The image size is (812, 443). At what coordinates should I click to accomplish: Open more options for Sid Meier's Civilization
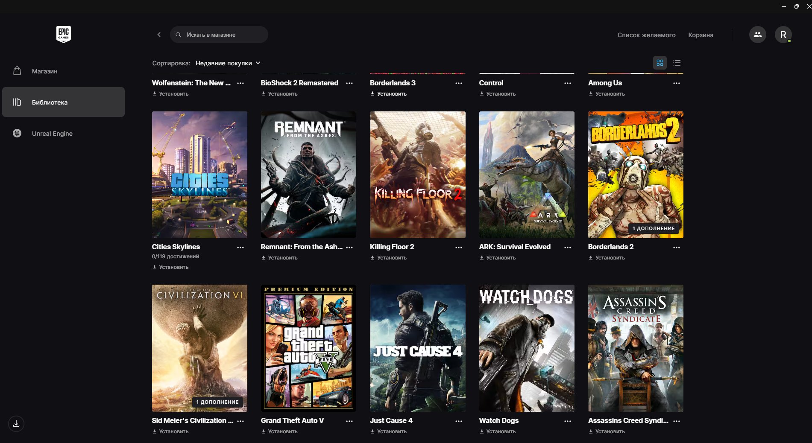tap(240, 421)
